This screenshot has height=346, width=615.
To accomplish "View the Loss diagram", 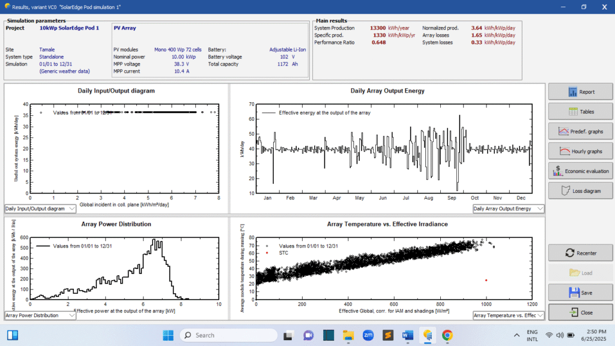I will click(x=580, y=190).
